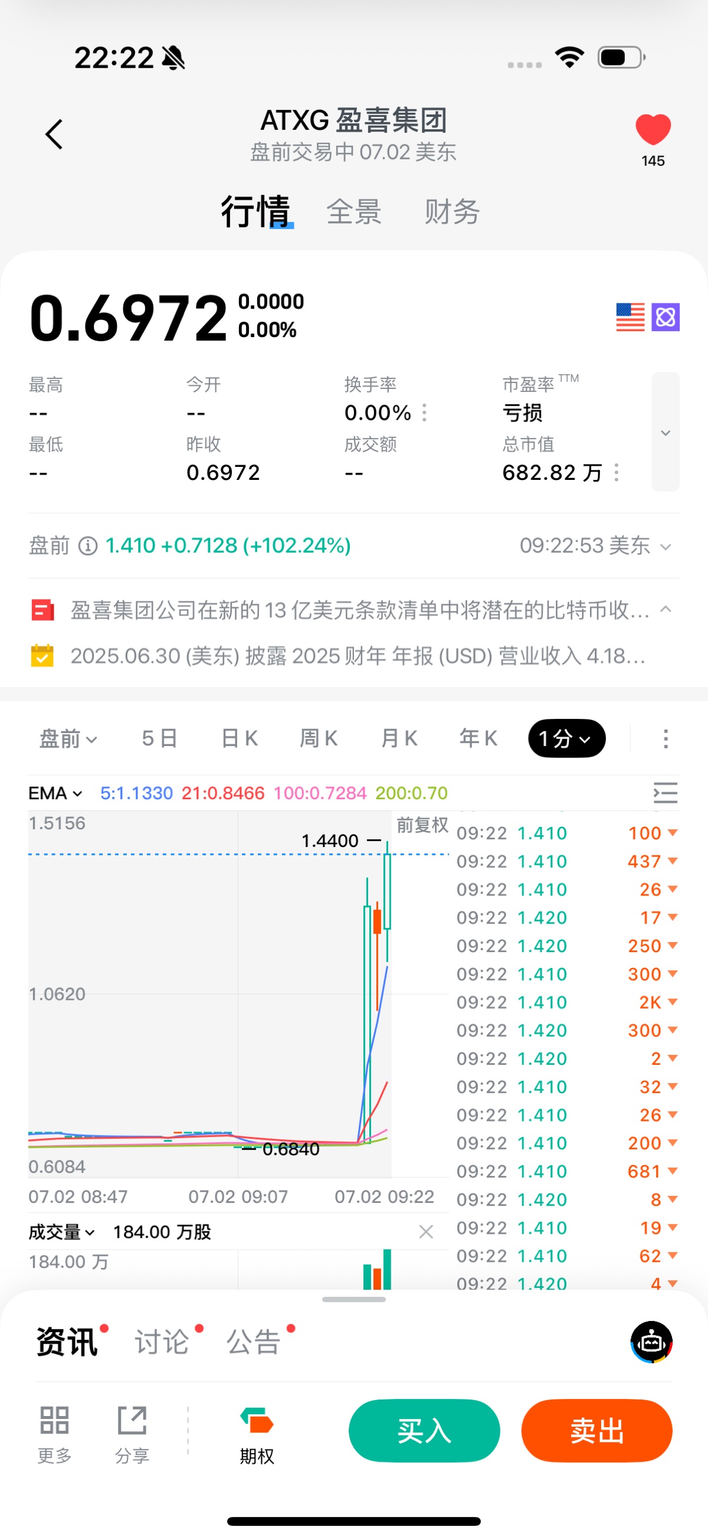Select the 5日 chart period
The width and height of the screenshot is (708, 1540).
(159, 738)
